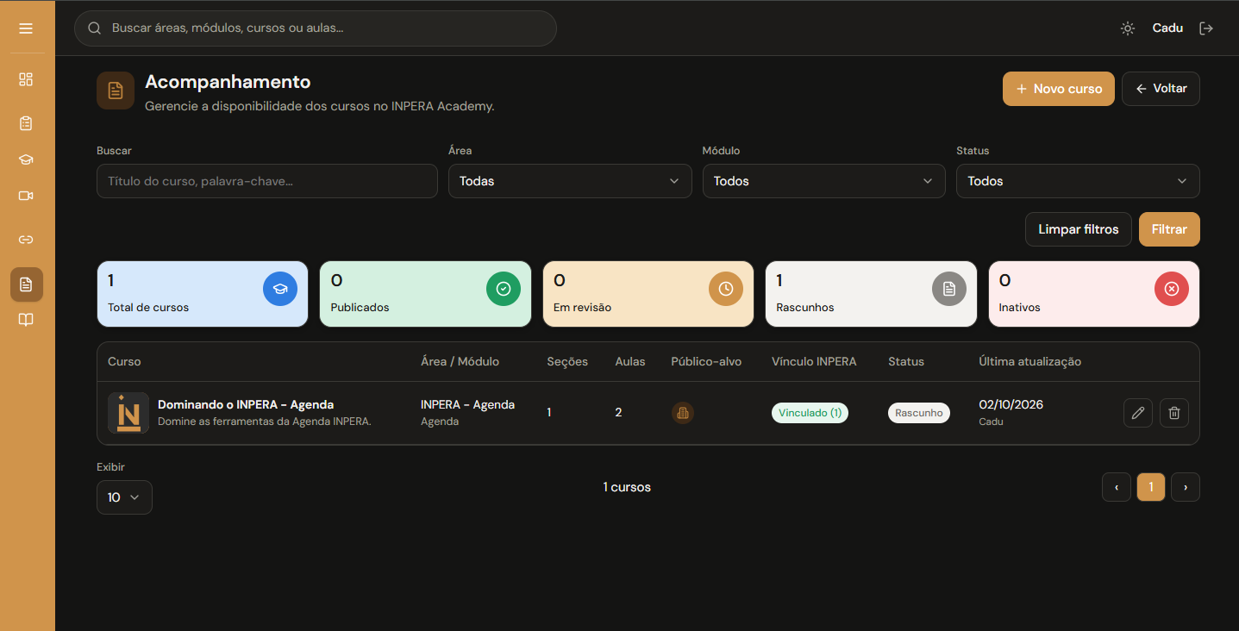Open the graduation cap icon in sidebar
Viewport: 1239px width, 631px height.
click(x=26, y=159)
